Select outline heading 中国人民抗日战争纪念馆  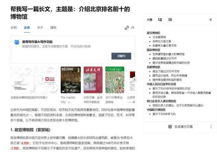tap(161, 84)
